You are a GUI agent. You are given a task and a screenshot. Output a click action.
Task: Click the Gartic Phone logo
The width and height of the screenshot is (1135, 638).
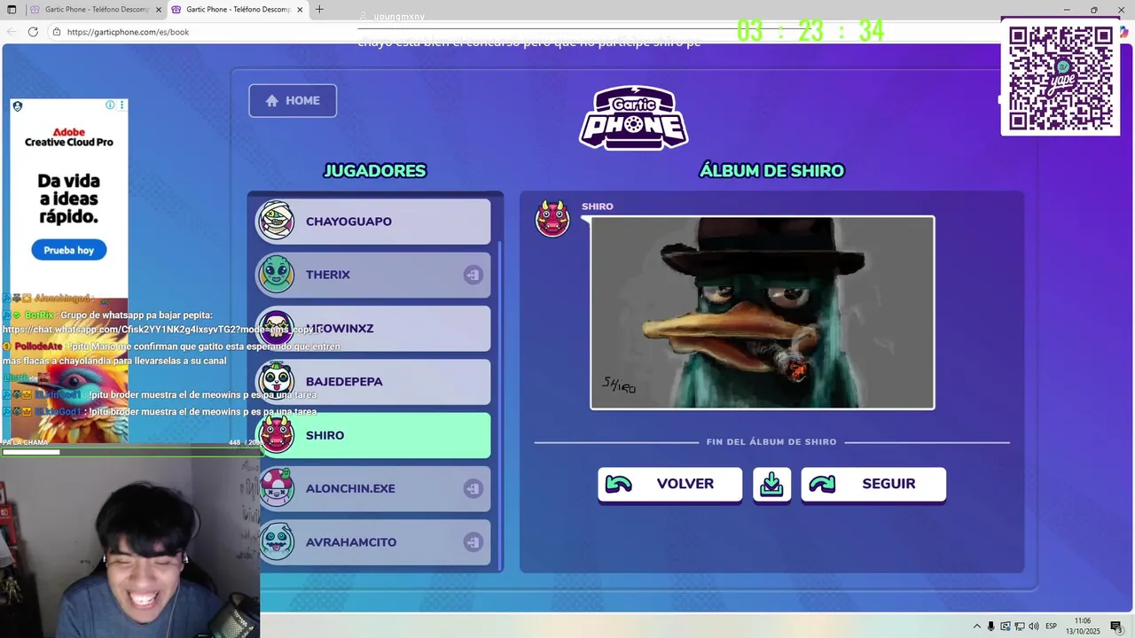[x=634, y=118]
